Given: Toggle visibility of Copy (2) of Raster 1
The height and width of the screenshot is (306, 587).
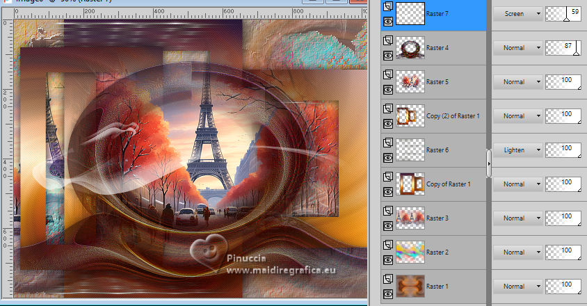Looking at the screenshot, I should (x=388, y=124).
